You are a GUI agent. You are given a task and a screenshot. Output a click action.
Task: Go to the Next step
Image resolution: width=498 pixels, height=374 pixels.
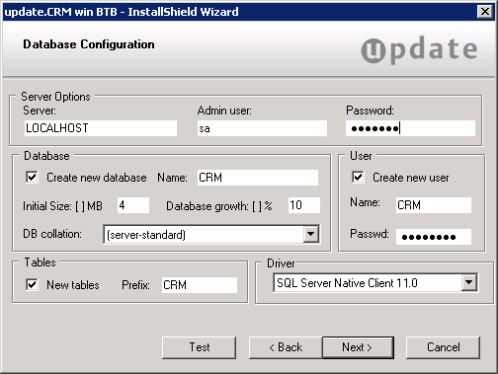[358, 347]
